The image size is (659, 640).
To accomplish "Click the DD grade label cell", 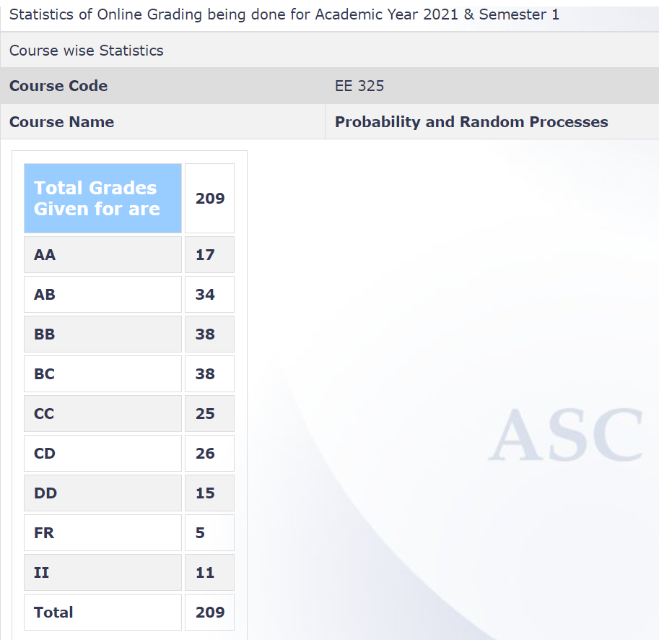I will point(102,493).
